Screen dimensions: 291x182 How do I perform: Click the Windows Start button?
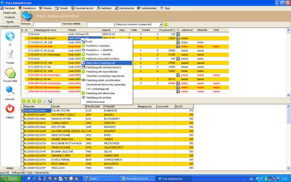11,179
